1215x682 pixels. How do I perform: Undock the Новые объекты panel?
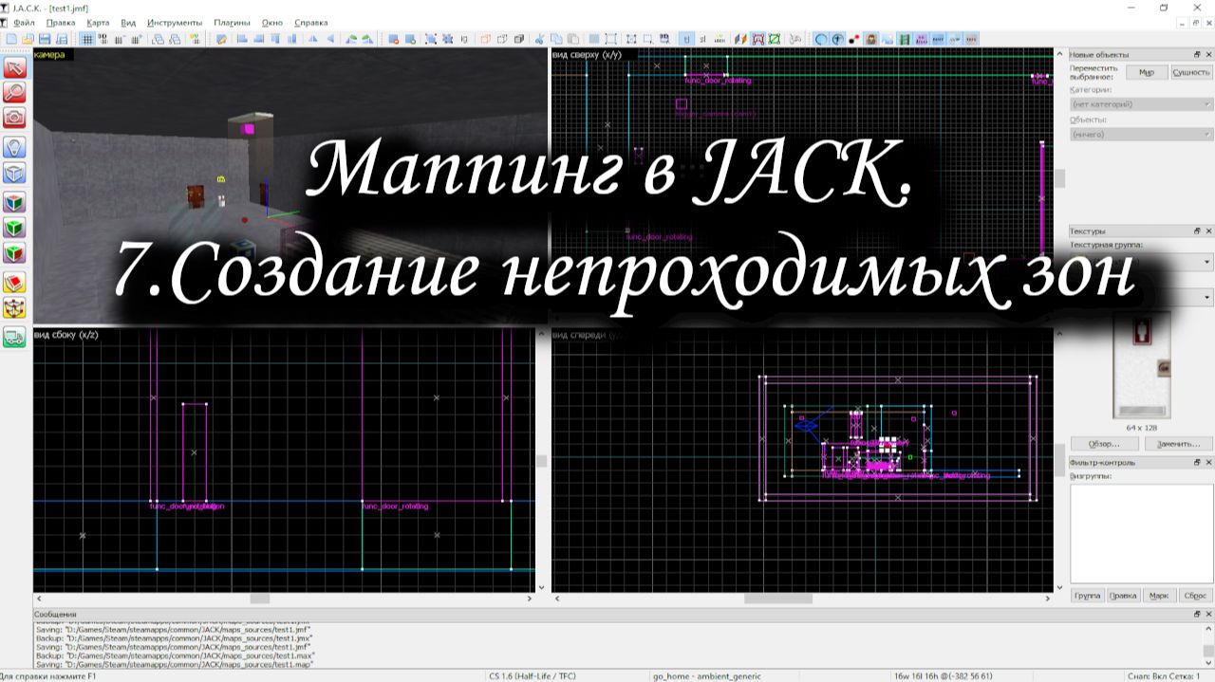[x=1196, y=54]
